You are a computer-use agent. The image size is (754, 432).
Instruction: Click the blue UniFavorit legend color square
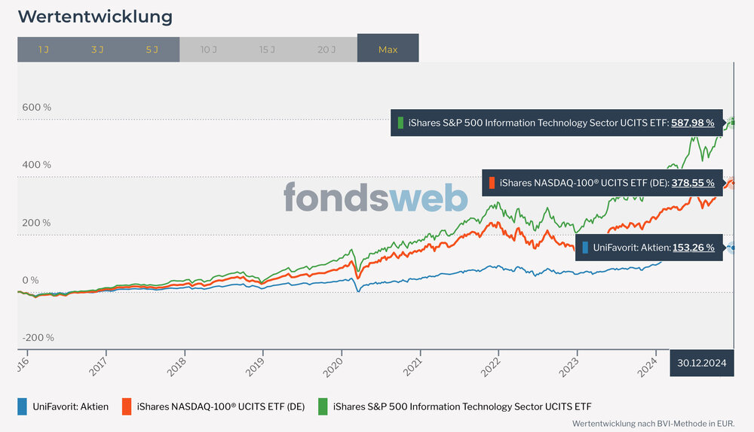pyautogui.click(x=23, y=406)
